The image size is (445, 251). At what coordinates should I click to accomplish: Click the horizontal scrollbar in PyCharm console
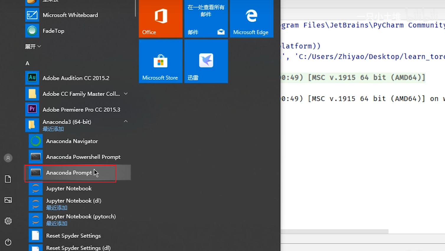click(x=334, y=231)
